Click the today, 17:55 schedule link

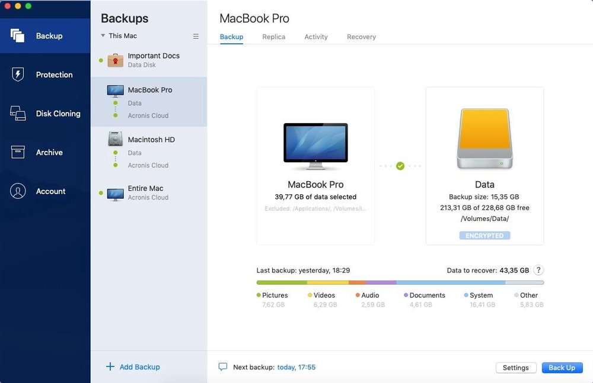[296, 367]
